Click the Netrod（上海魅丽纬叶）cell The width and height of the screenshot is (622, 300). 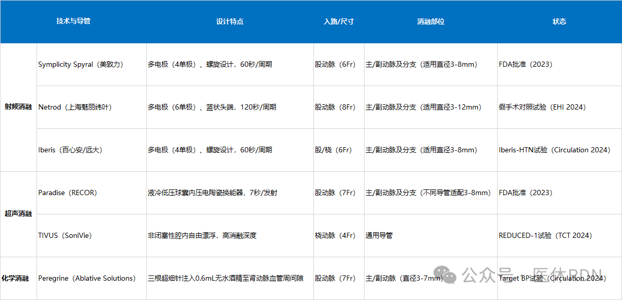click(91, 107)
